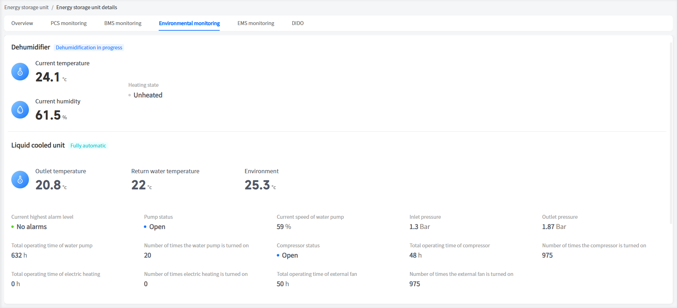The width and height of the screenshot is (677, 308).
Task: Select the Environmental monitoring tab
Action: [x=189, y=23]
